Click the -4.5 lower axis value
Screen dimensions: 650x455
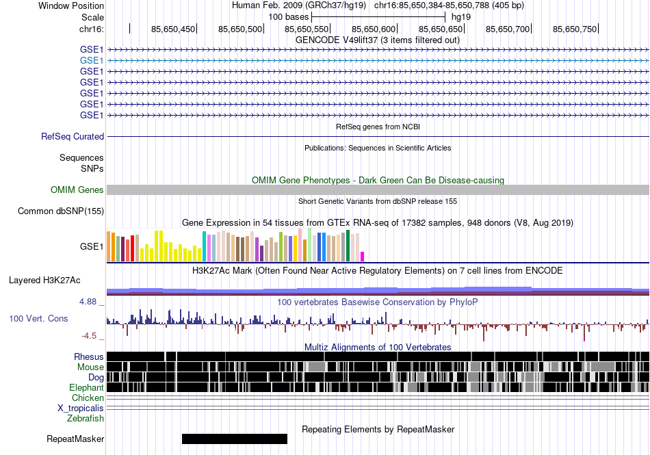[89, 336]
